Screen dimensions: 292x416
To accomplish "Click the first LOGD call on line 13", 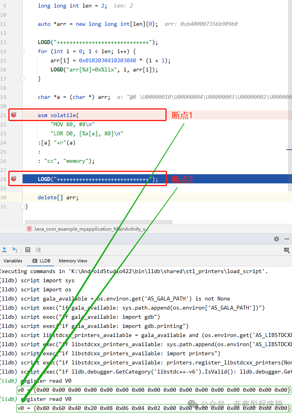I will pos(98,42).
